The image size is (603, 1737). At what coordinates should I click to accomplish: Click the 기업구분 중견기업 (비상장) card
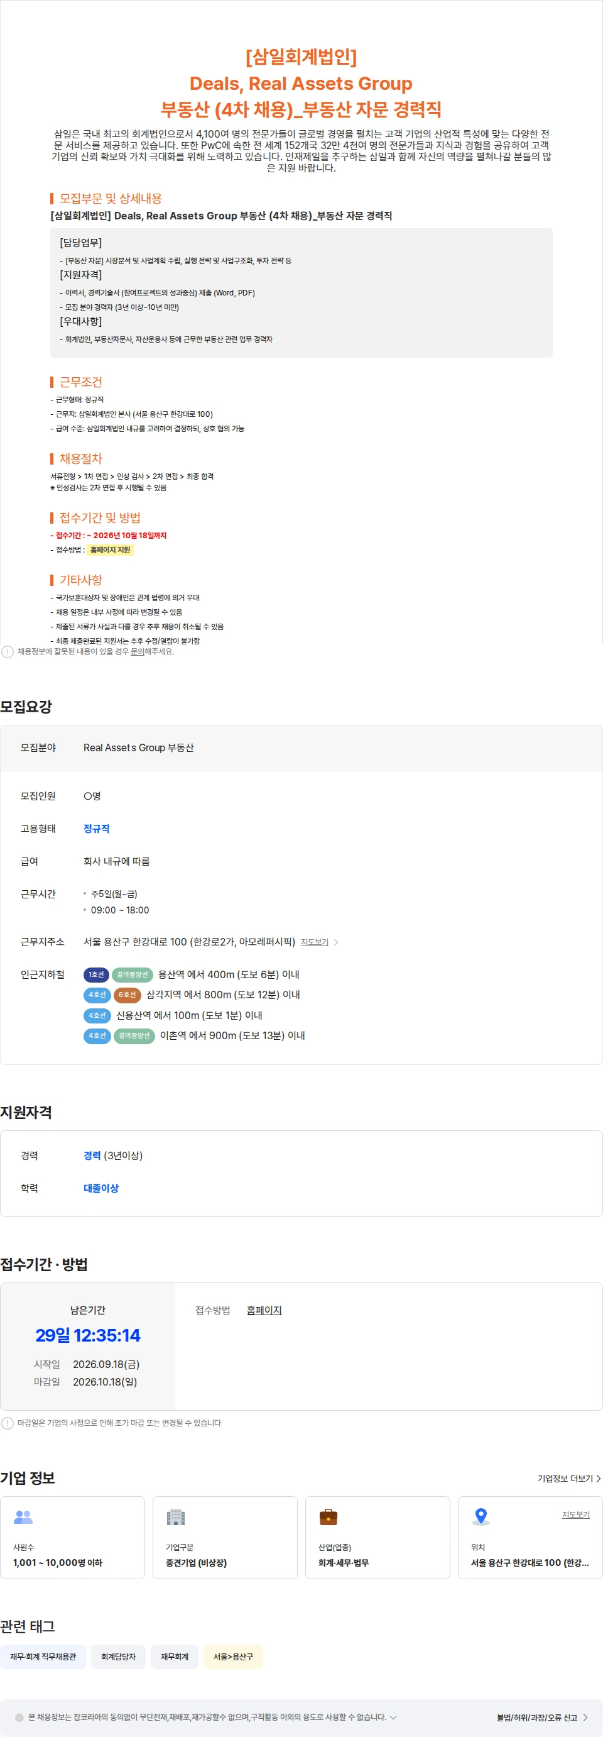[x=225, y=1538]
